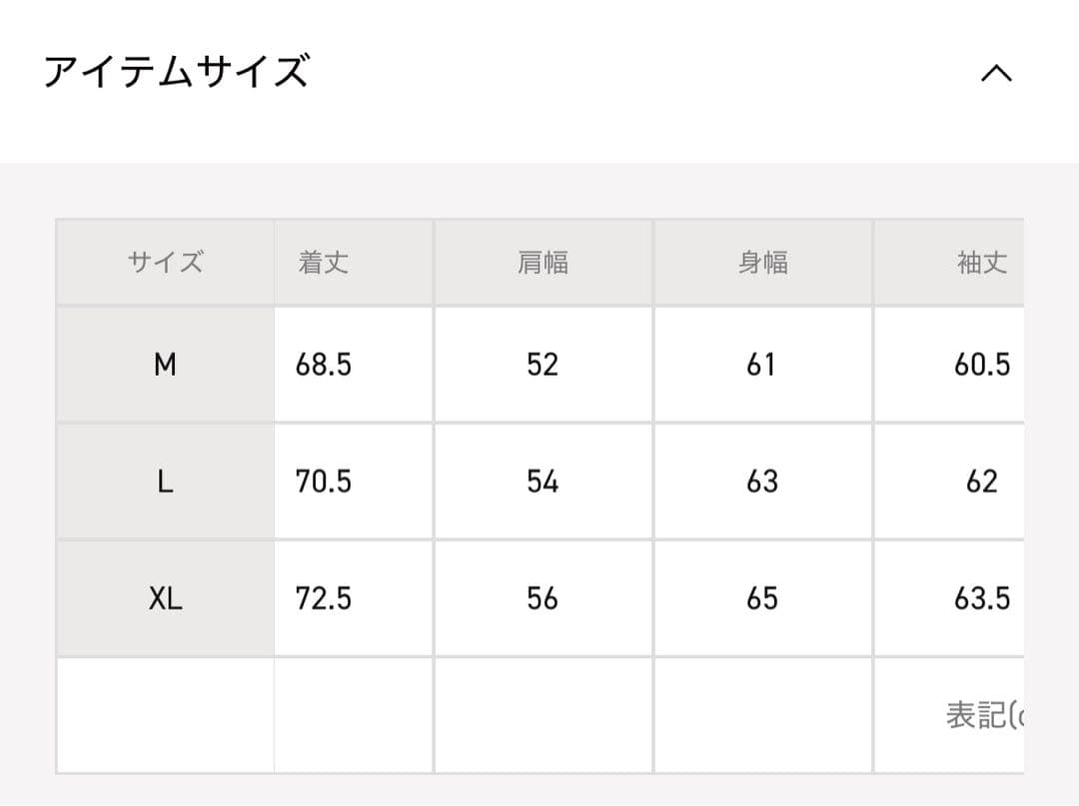
Task: Click the 68.5 length cell
Action: tap(324, 366)
